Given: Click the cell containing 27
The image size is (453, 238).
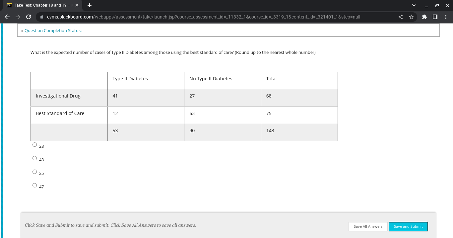Looking at the screenshot, I should point(223,98).
